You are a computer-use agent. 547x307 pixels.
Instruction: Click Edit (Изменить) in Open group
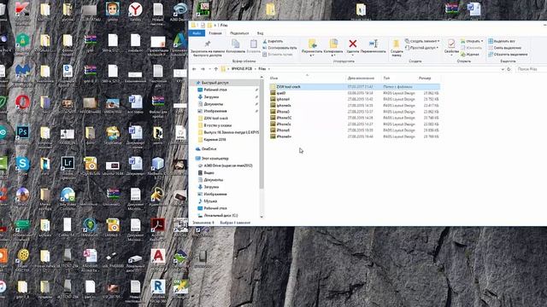pyautogui.click(x=472, y=48)
